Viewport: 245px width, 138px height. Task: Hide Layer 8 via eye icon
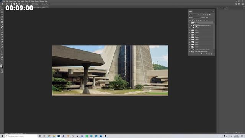click(x=189, y=30)
